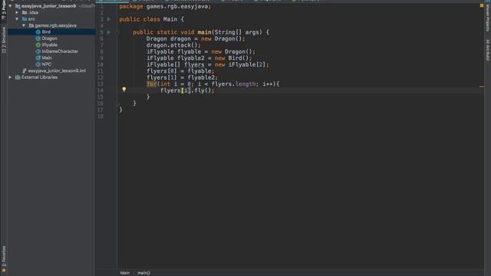Select games.rgb.easyjava package label
491x276 pixels.
coord(55,25)
